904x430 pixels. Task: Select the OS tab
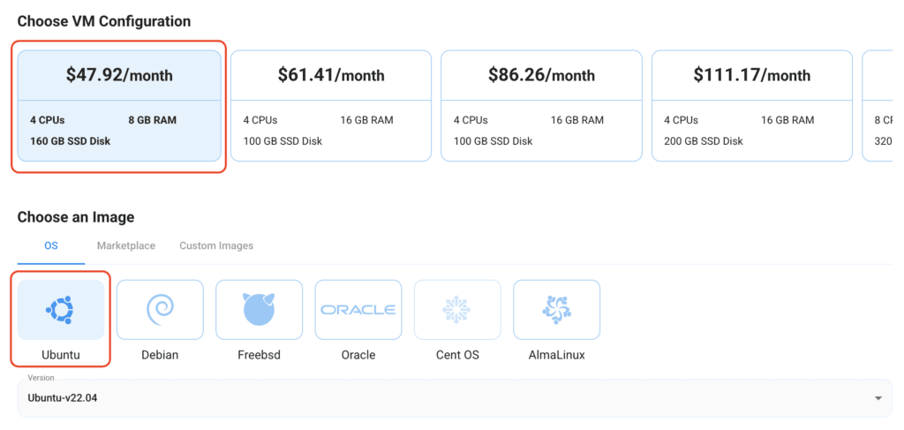click(51, 245)
